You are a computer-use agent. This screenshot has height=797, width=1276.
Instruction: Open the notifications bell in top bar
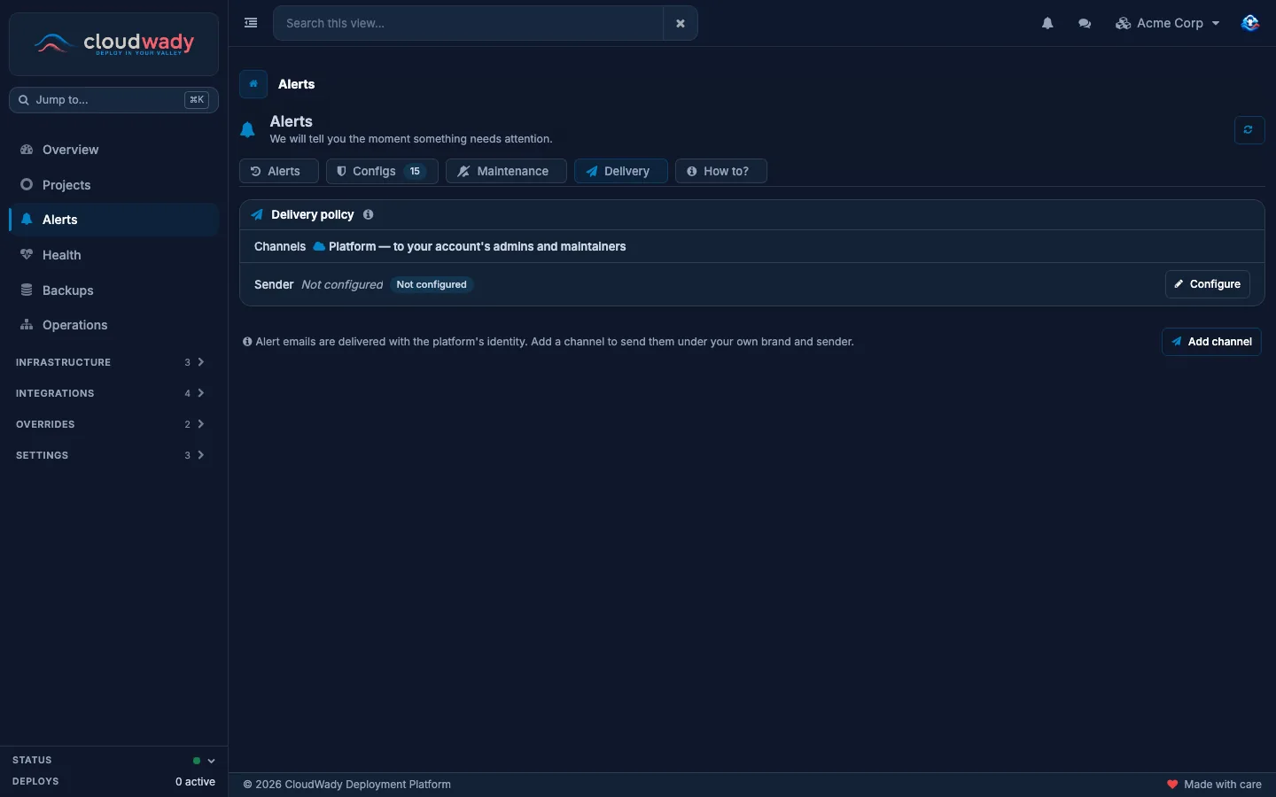(x=1047, y=23)
